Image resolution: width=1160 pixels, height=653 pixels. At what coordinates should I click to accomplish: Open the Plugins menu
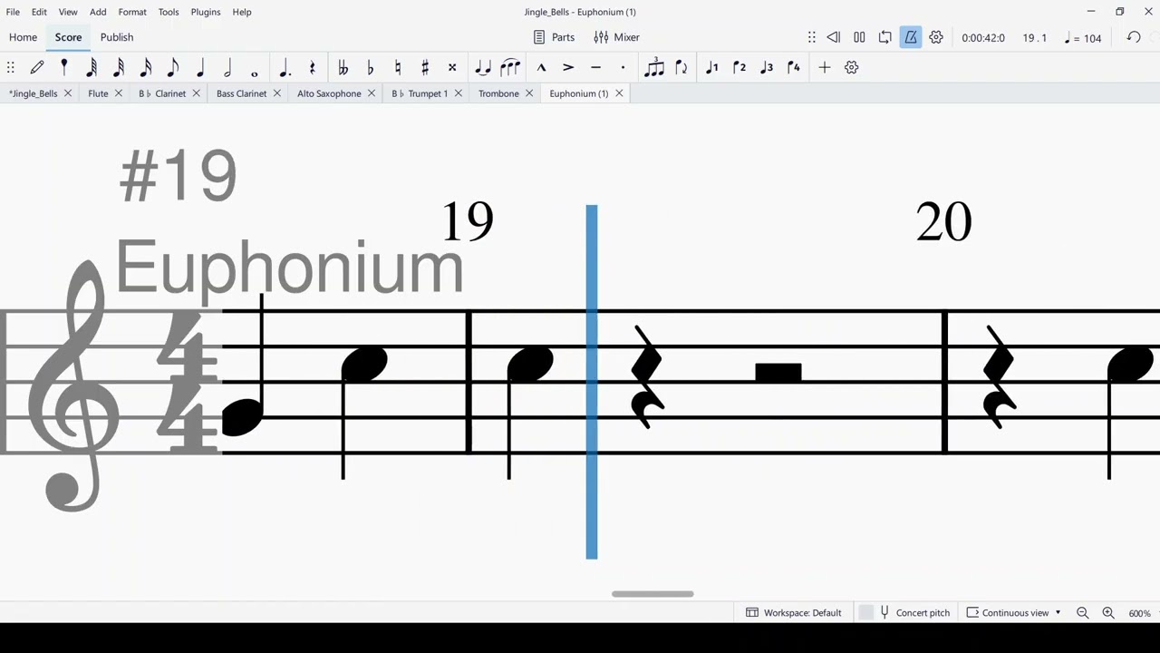click(x=206, y=12)
